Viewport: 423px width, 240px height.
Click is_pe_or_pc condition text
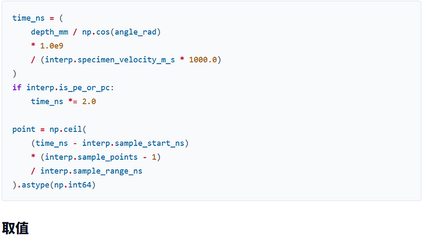(x=84, y=87)
